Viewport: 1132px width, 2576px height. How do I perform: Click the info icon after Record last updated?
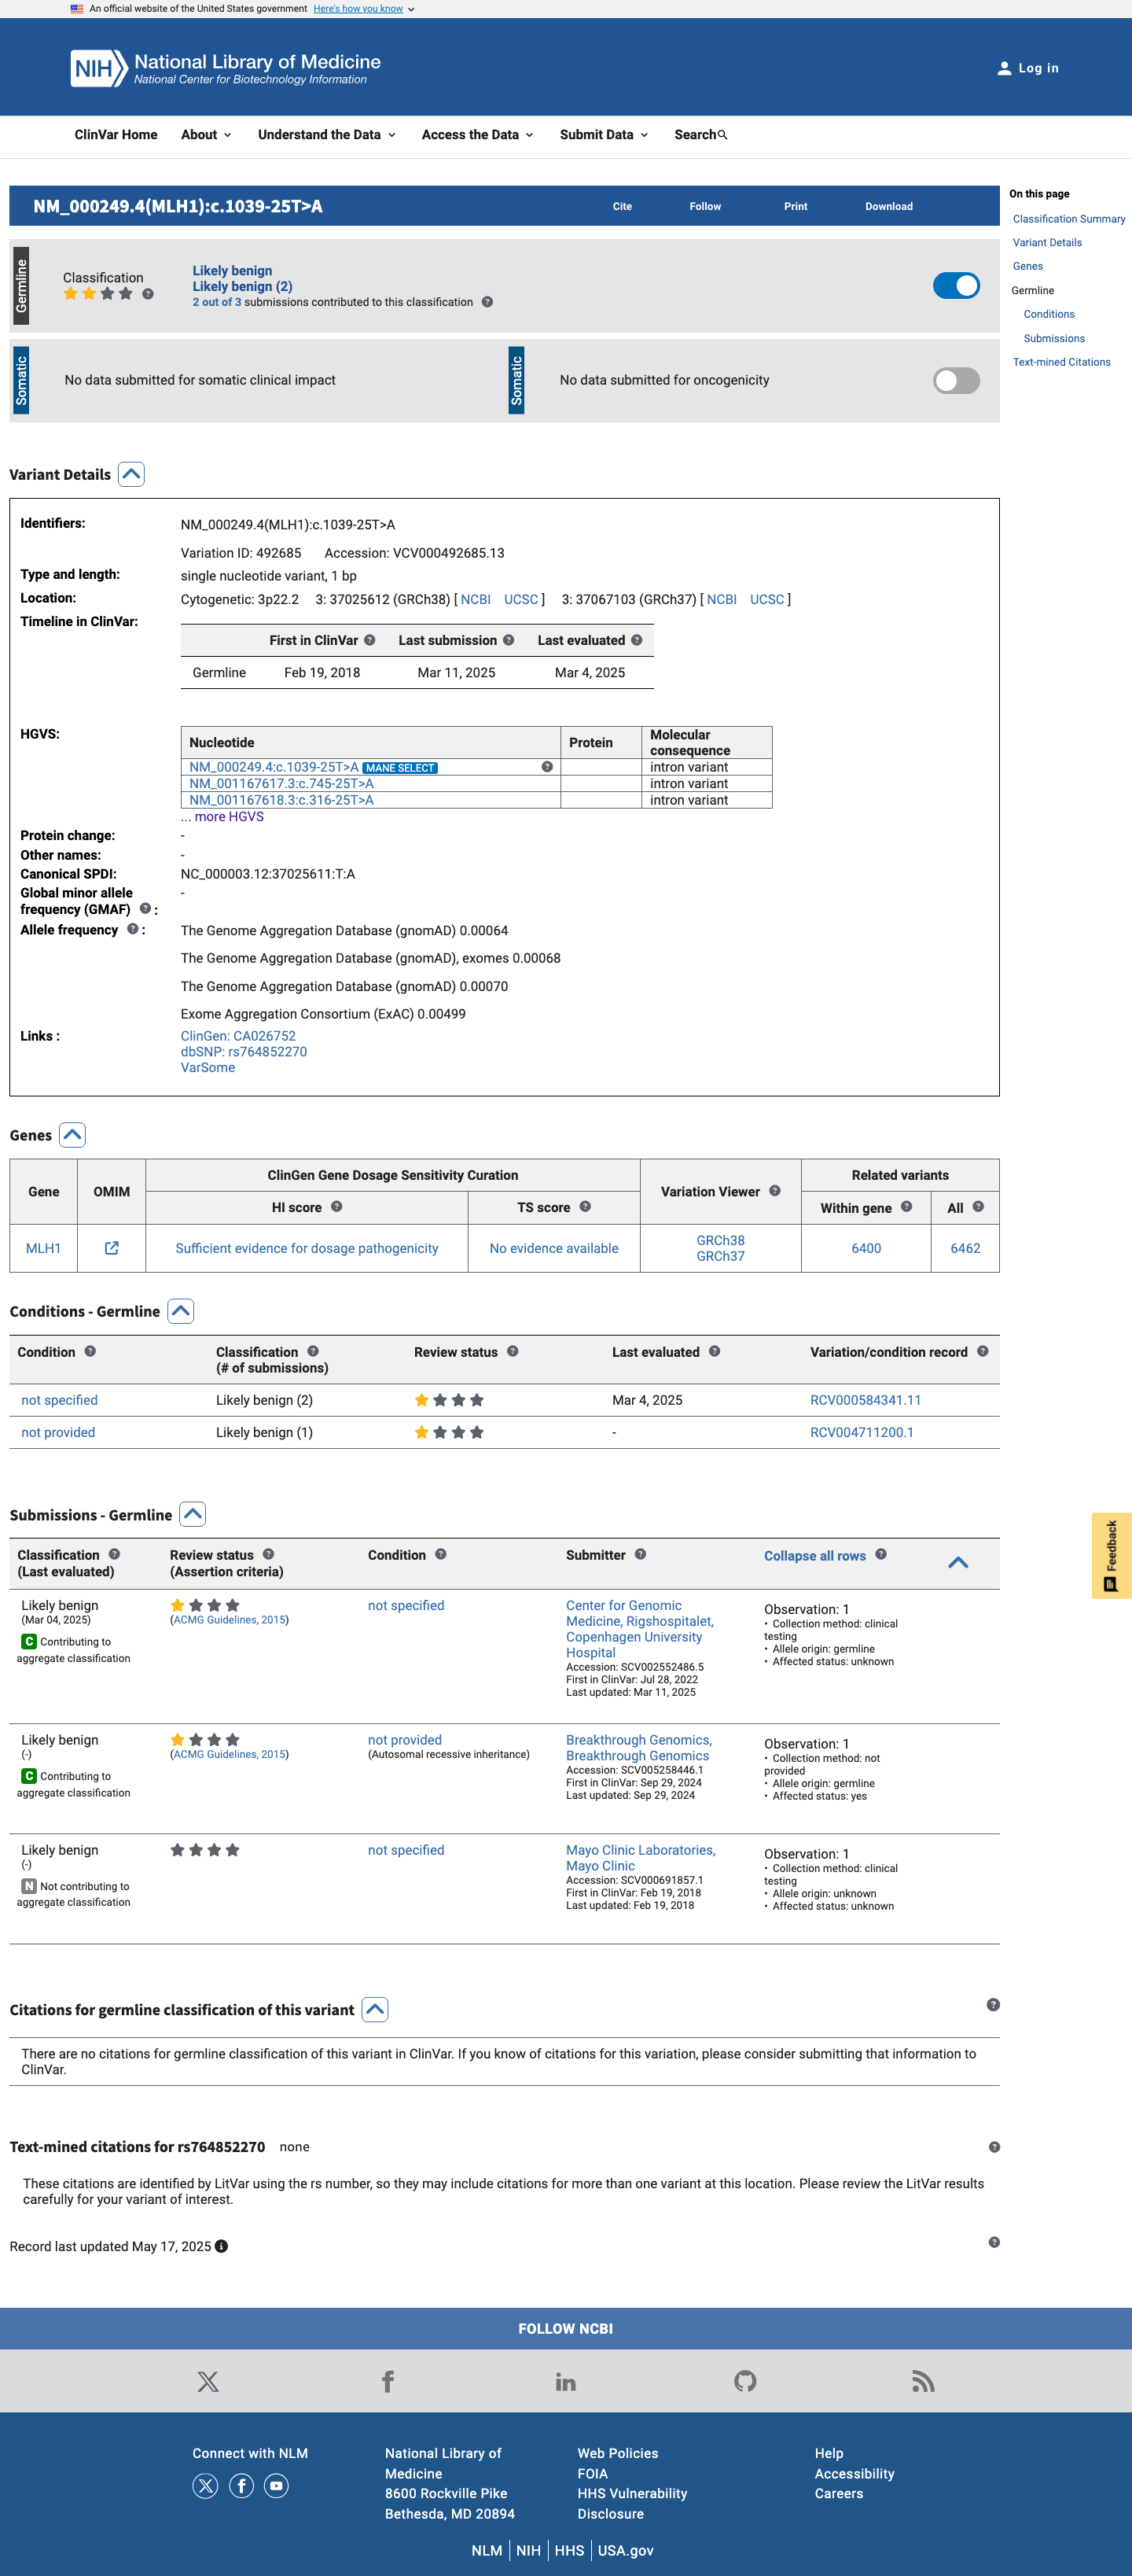[222, 2246]
